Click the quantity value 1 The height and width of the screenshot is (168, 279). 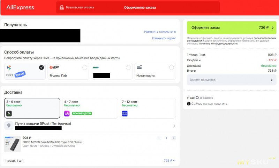(166, 138)
